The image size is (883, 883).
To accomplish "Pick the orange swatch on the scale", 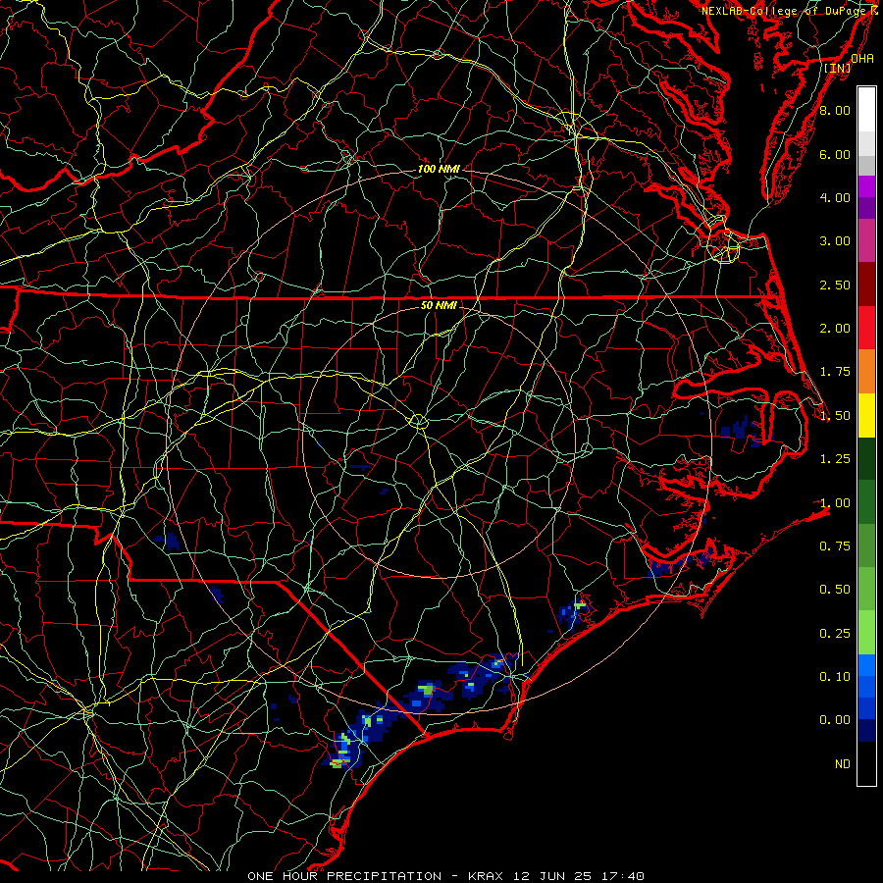I will point(866,372).
